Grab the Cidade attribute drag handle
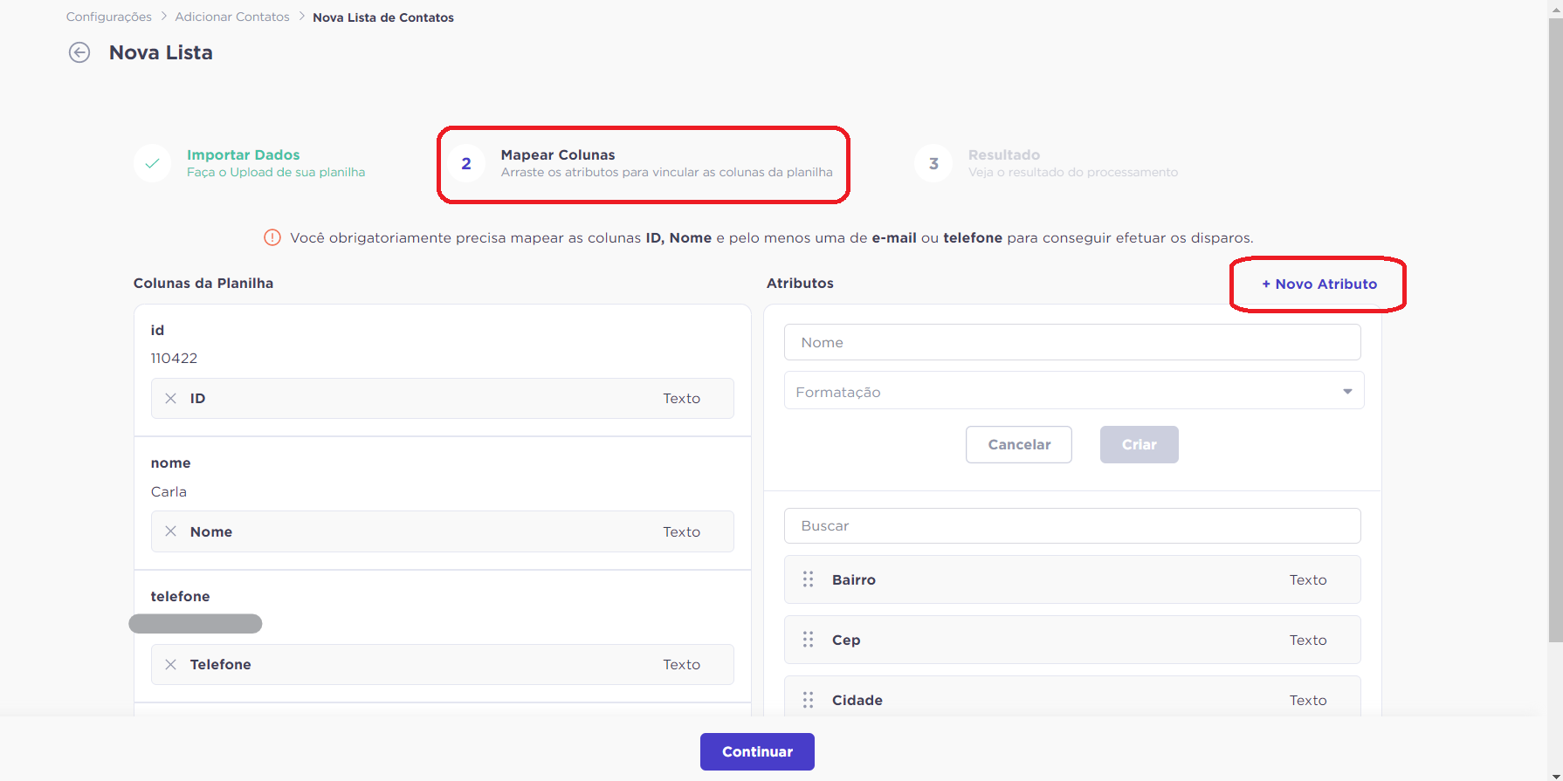The height and width of the screenshot is (781, 1563). (x=809, y=700)
